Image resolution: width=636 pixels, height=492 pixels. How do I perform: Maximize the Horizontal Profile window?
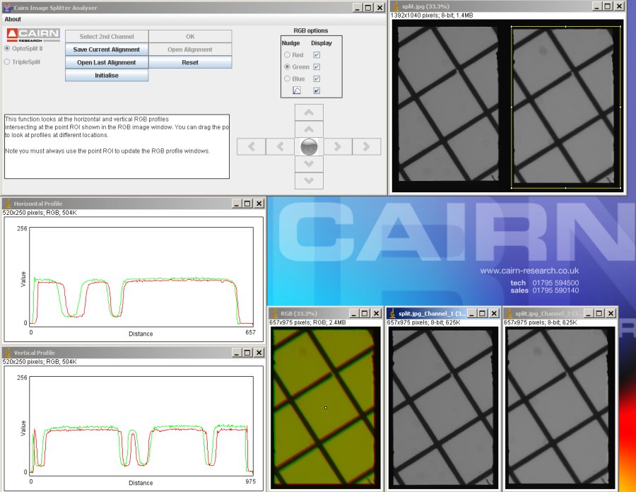pyautogui.click(x=247, y=204)
